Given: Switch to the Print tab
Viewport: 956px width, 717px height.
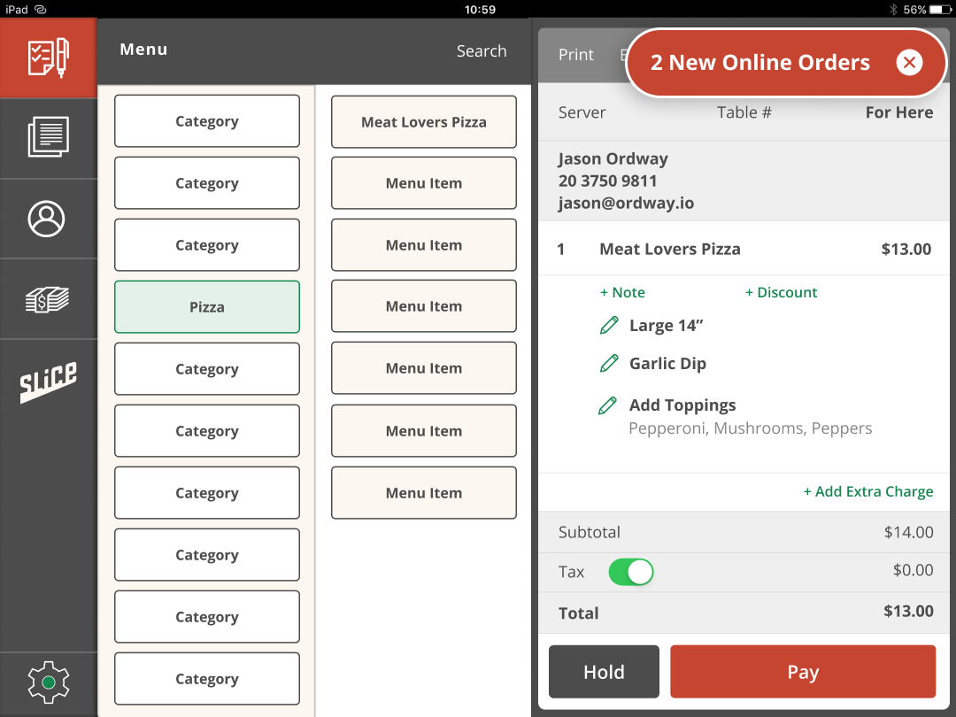Looking at the screenshot, I should point(575,54).
